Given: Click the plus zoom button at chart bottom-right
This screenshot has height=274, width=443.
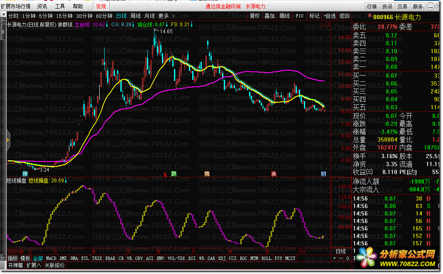Looking at the screenshot, I should point(335,258).
